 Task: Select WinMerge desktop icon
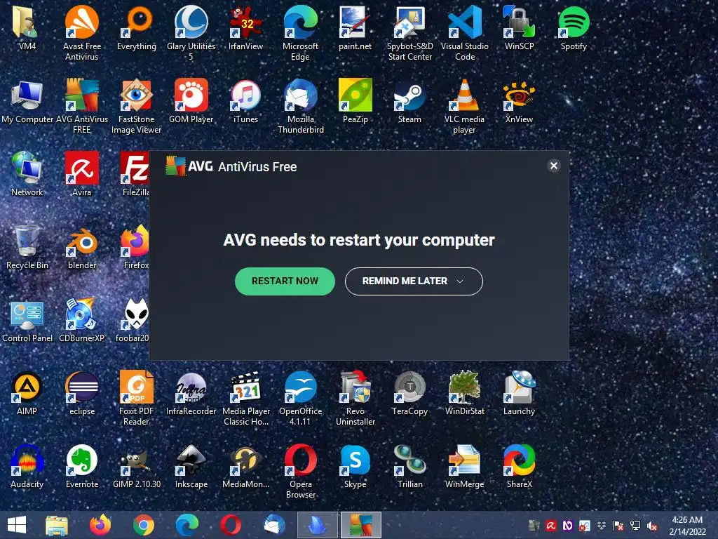point(464,466)
